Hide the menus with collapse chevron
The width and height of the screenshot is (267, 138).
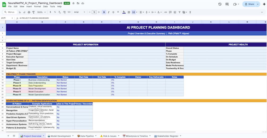pos(262,12)
